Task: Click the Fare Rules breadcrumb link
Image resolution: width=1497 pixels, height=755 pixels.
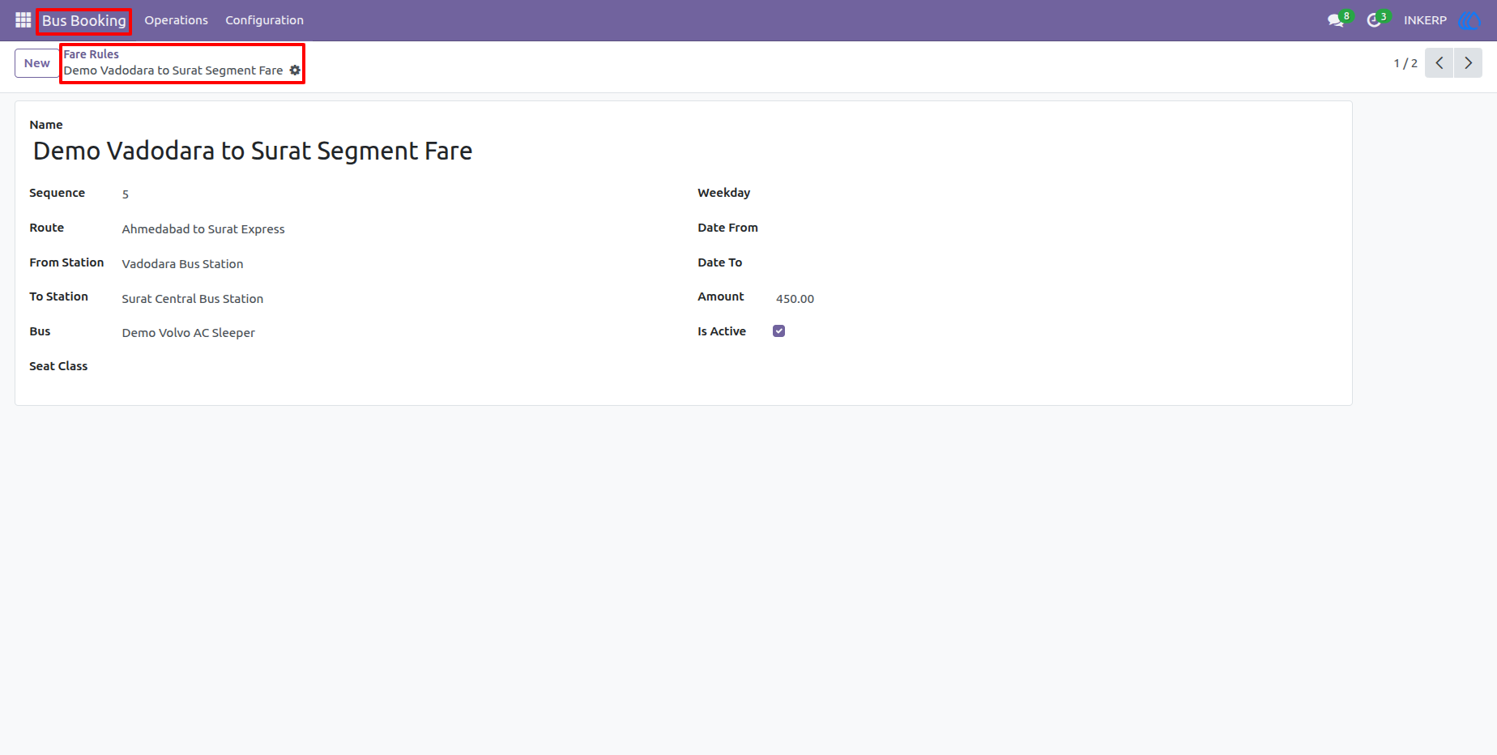Action: [x=92, y=54]
